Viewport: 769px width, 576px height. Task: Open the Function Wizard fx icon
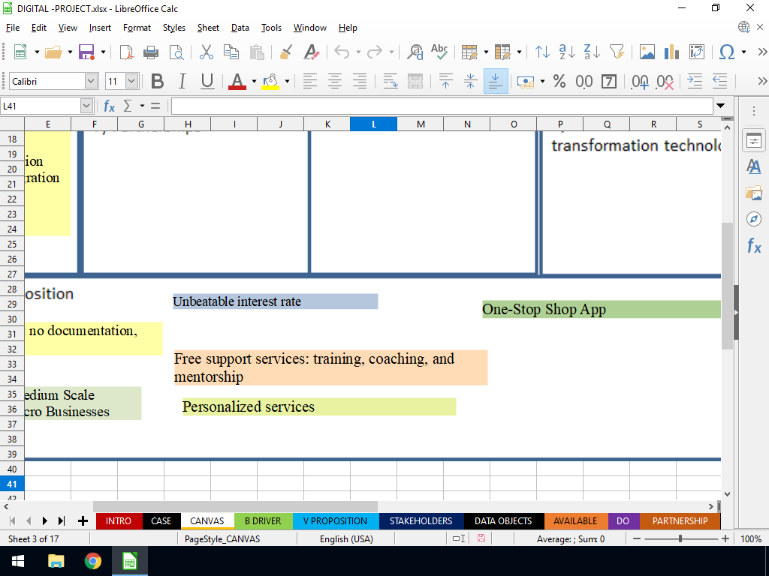point(109,106)
